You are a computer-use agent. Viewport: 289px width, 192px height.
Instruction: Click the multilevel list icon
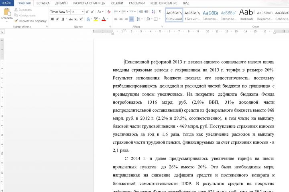click(132, 12)
